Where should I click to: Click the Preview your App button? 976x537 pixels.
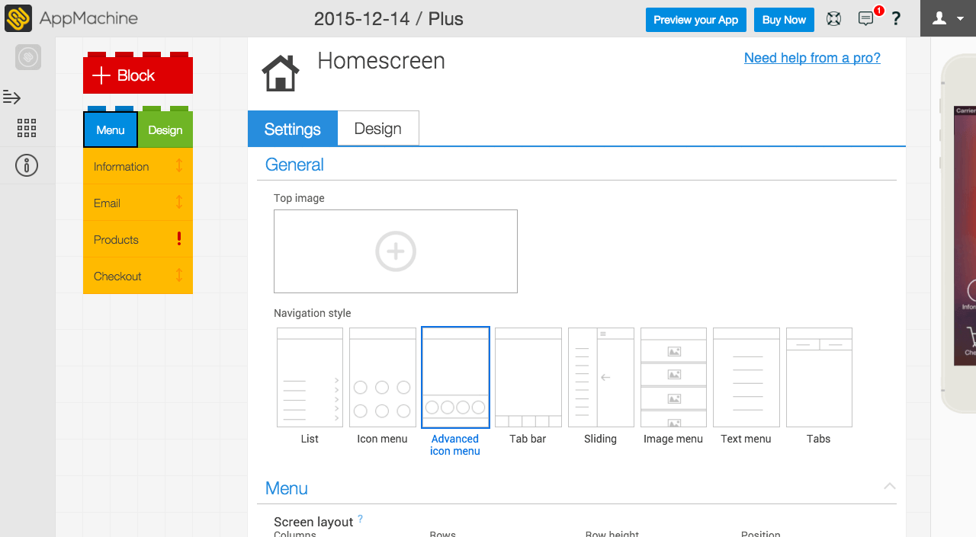point(695,20)
